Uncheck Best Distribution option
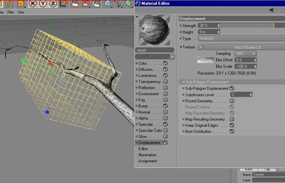The width and height of the screenshot is (285, 183). pos(232,131)
